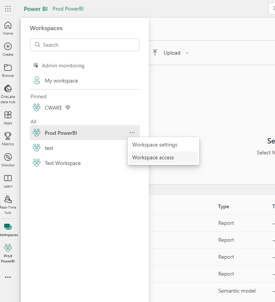275x302 pixels.
Task: Open the app launcher waffle icon
Action: pos(8,9)
